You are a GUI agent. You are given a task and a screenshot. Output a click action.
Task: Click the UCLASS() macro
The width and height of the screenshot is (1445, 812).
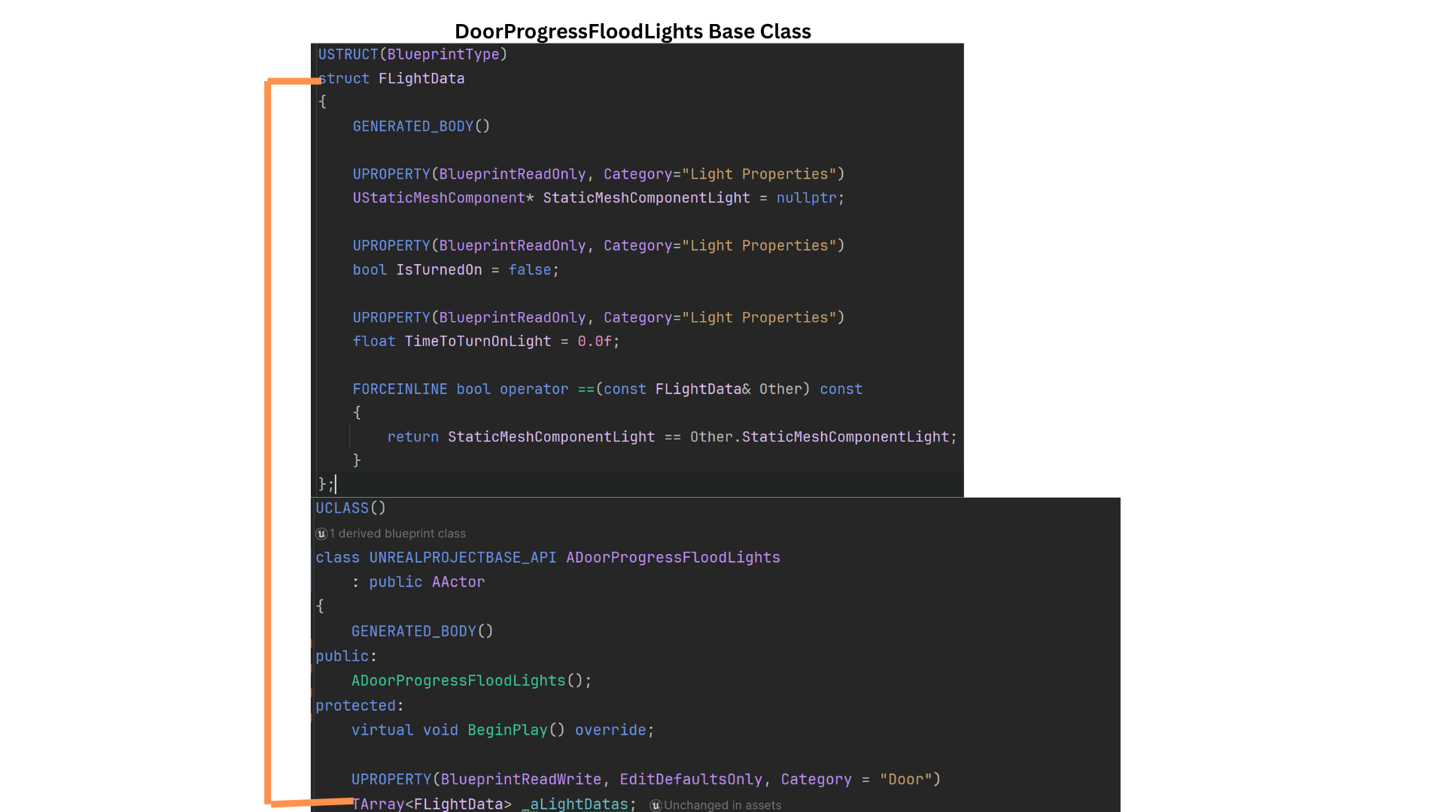pyautogui.click(x=350, y=508)
